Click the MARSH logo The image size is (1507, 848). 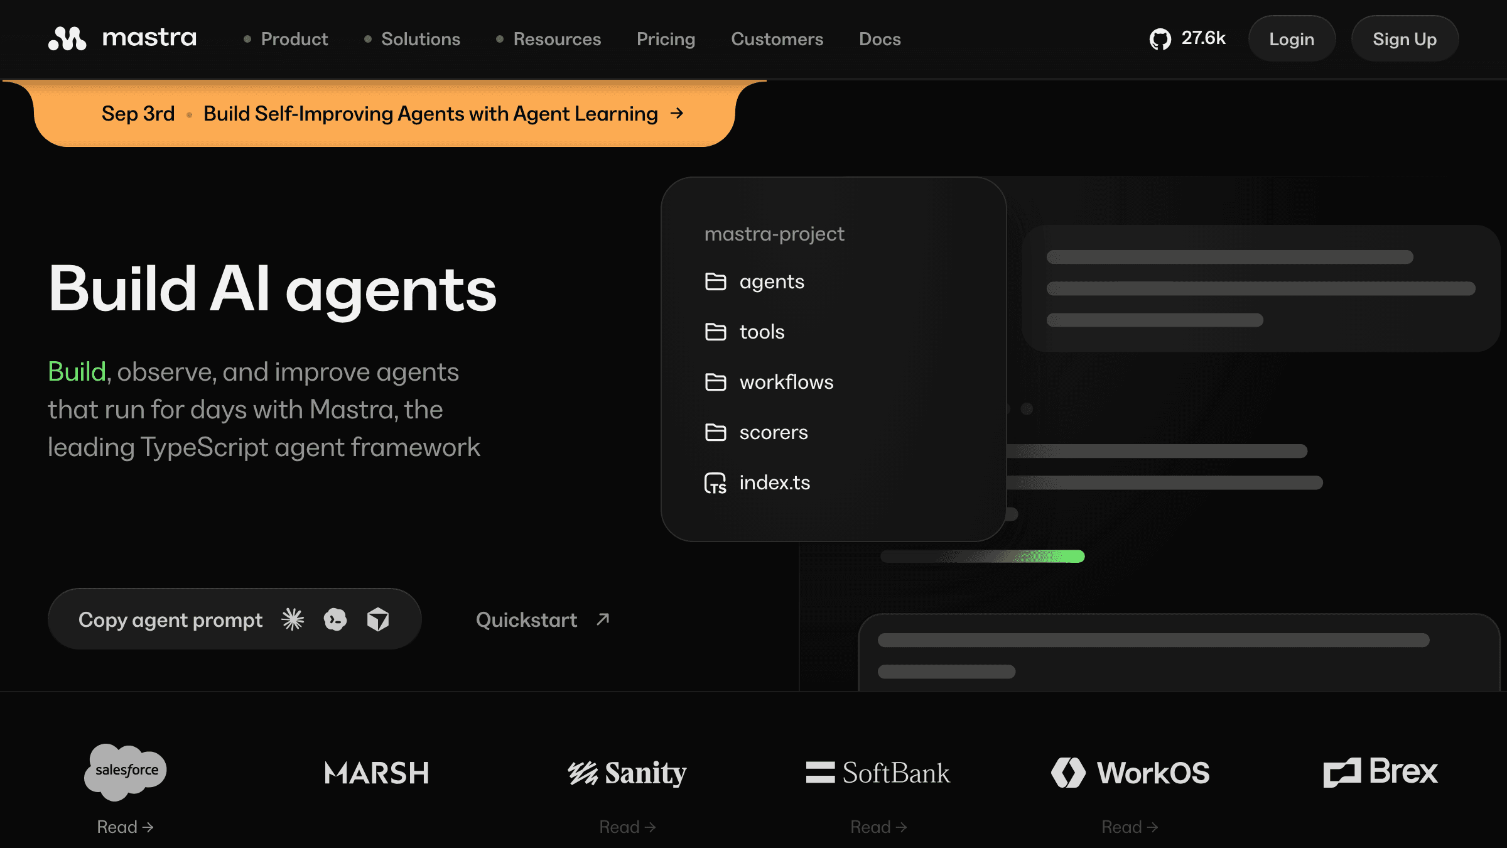tap(377, 773)
